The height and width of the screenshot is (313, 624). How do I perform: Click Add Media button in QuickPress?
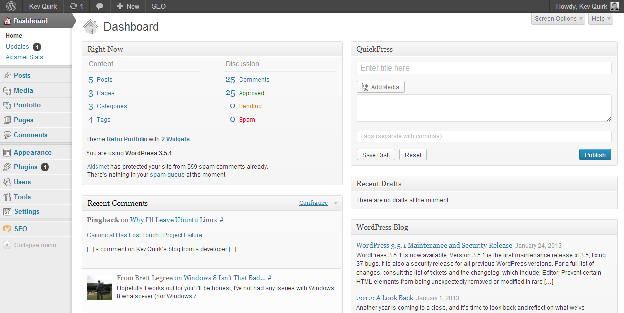pyautogui.click(x=381, y=87)
